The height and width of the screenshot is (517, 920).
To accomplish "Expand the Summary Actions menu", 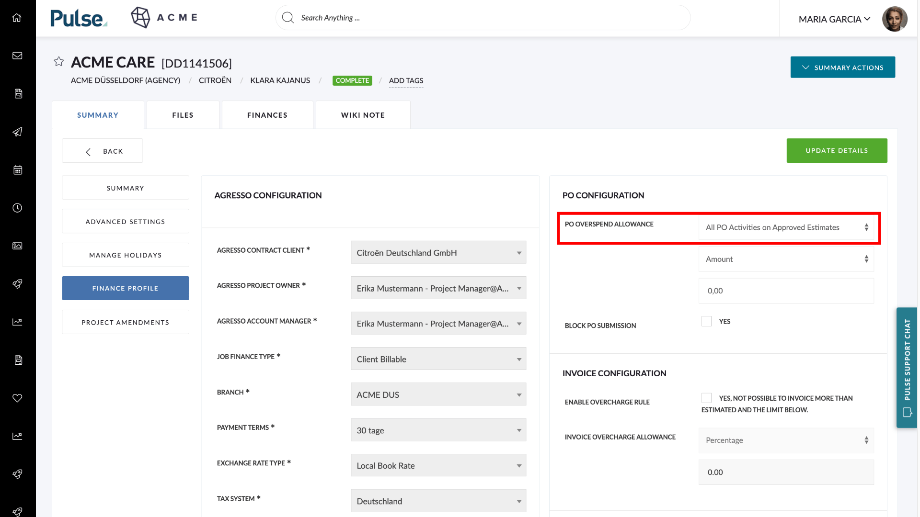I will click(x=843, y=67).
